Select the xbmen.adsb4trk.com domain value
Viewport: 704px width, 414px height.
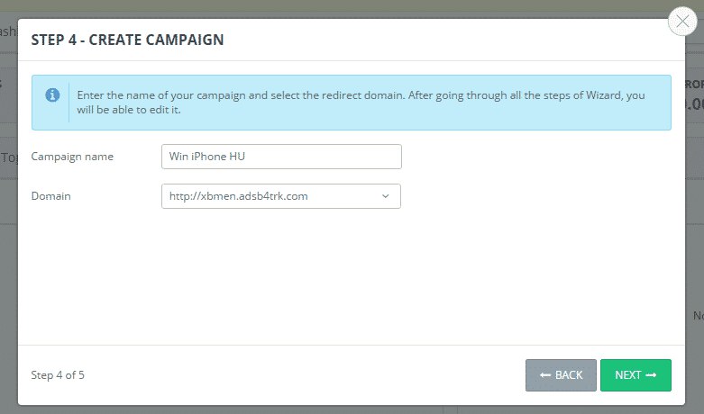(x=239, y=196)
